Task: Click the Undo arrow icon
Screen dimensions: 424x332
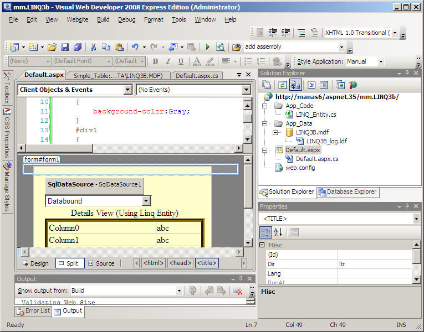Action: (x=135, y=47)
